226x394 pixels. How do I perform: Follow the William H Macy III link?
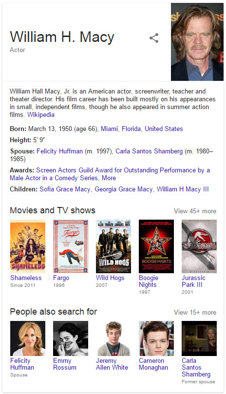click(183, 189)
